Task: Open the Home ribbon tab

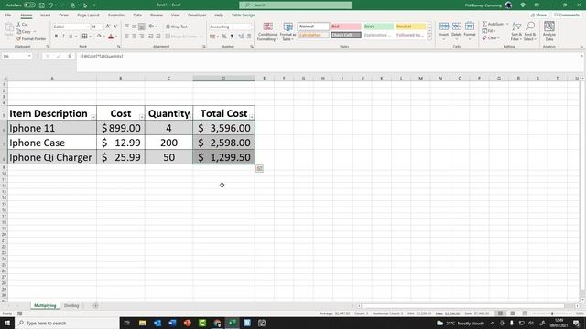Action: click(x=27, y=15)
